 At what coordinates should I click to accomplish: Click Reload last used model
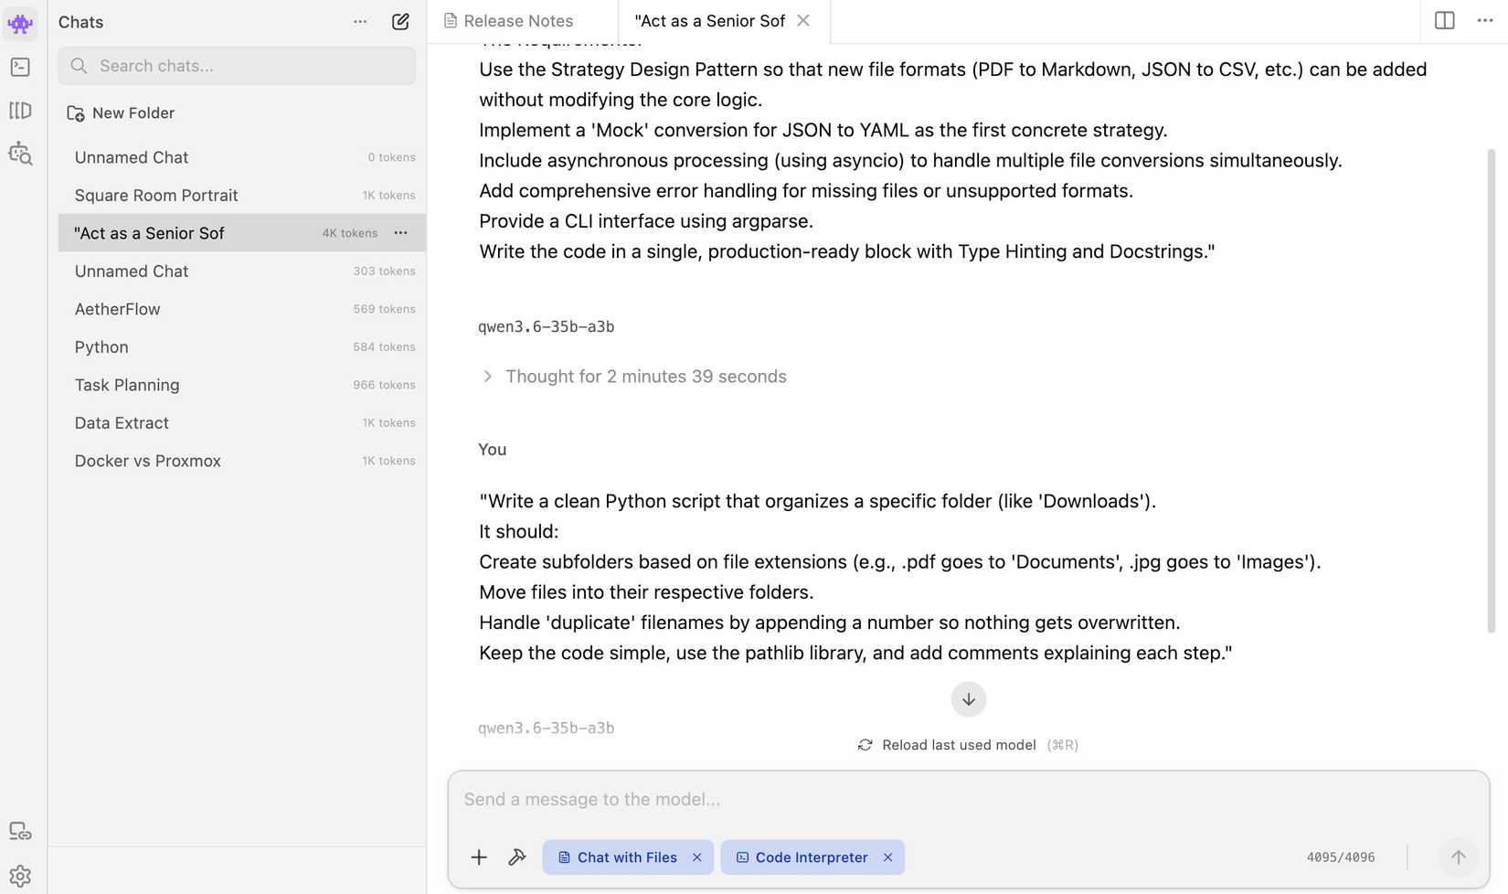(x=958, y=745)
